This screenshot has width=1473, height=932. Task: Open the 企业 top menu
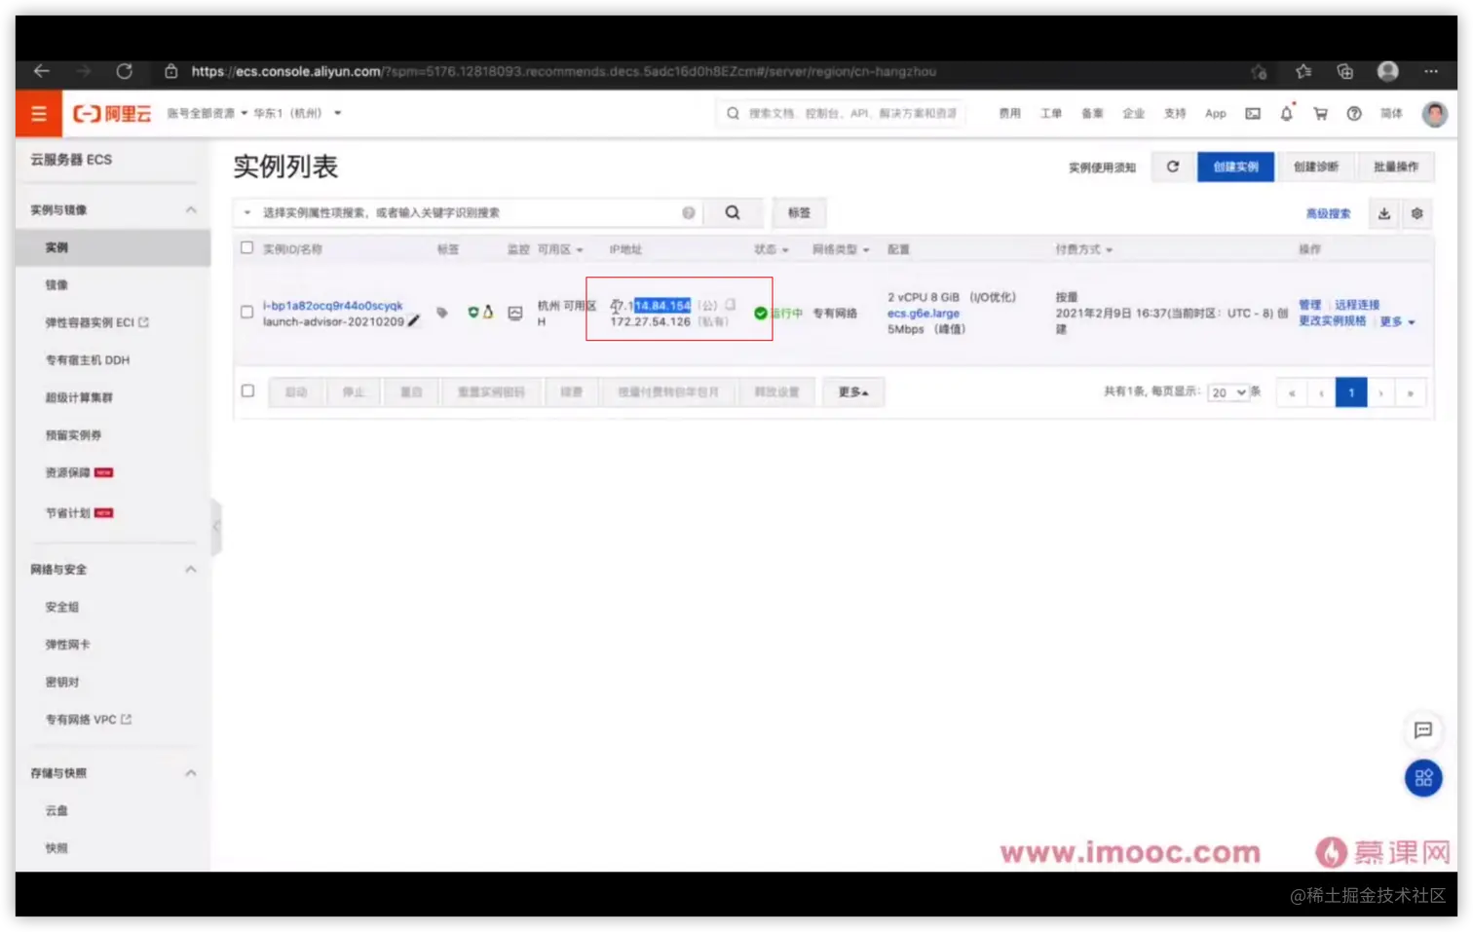(1133, 114)
